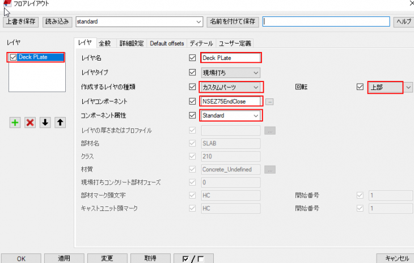Switch to ディテール tab
Viewport: 414px width, 263px height.
(201, 44)
